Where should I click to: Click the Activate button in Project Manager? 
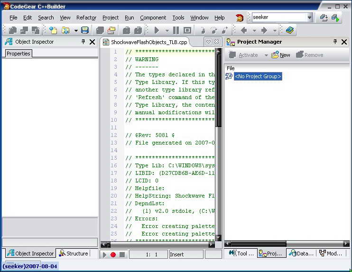(243, 55)
